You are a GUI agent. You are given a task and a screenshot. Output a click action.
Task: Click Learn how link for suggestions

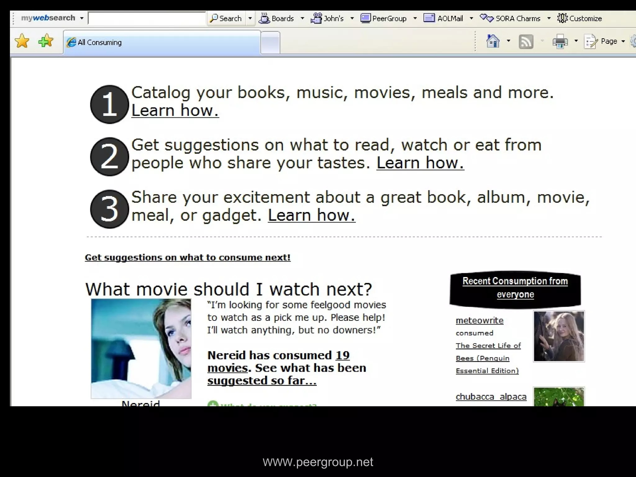pos(420,163)
